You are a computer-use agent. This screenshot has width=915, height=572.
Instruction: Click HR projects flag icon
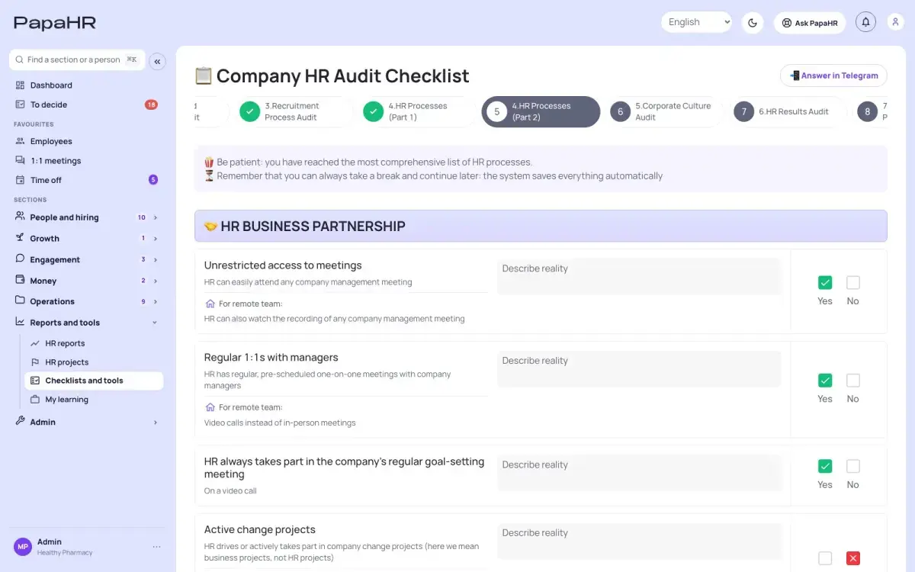click(35, 362)
